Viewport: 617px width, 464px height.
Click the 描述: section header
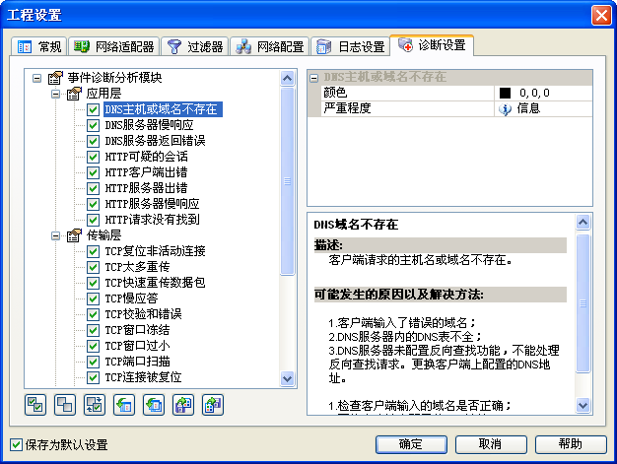[441, 245]
